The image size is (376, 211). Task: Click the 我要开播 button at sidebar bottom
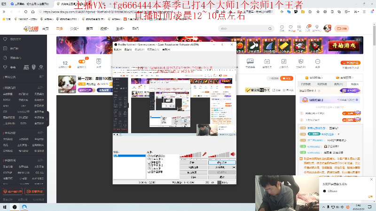tap(35, 191)
